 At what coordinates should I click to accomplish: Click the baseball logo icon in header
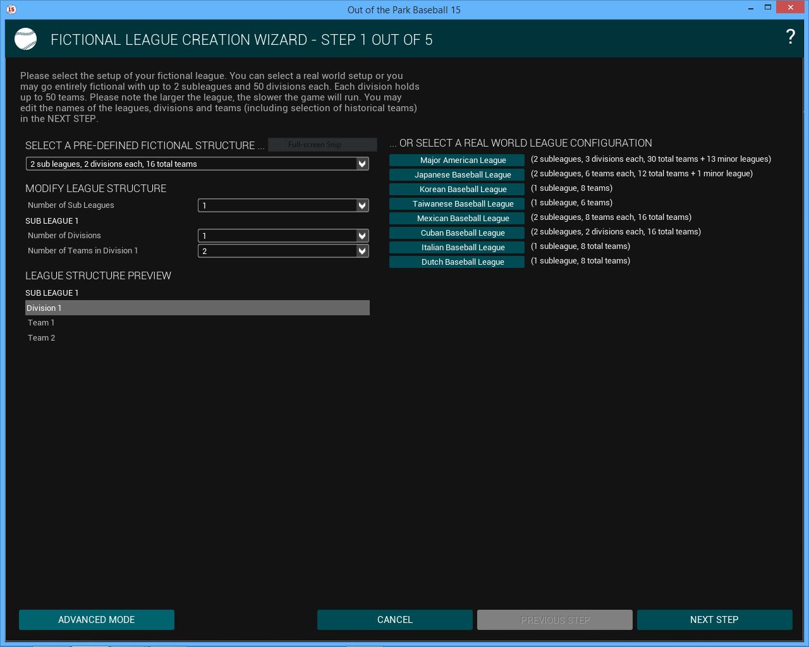[x=26, y=39]
